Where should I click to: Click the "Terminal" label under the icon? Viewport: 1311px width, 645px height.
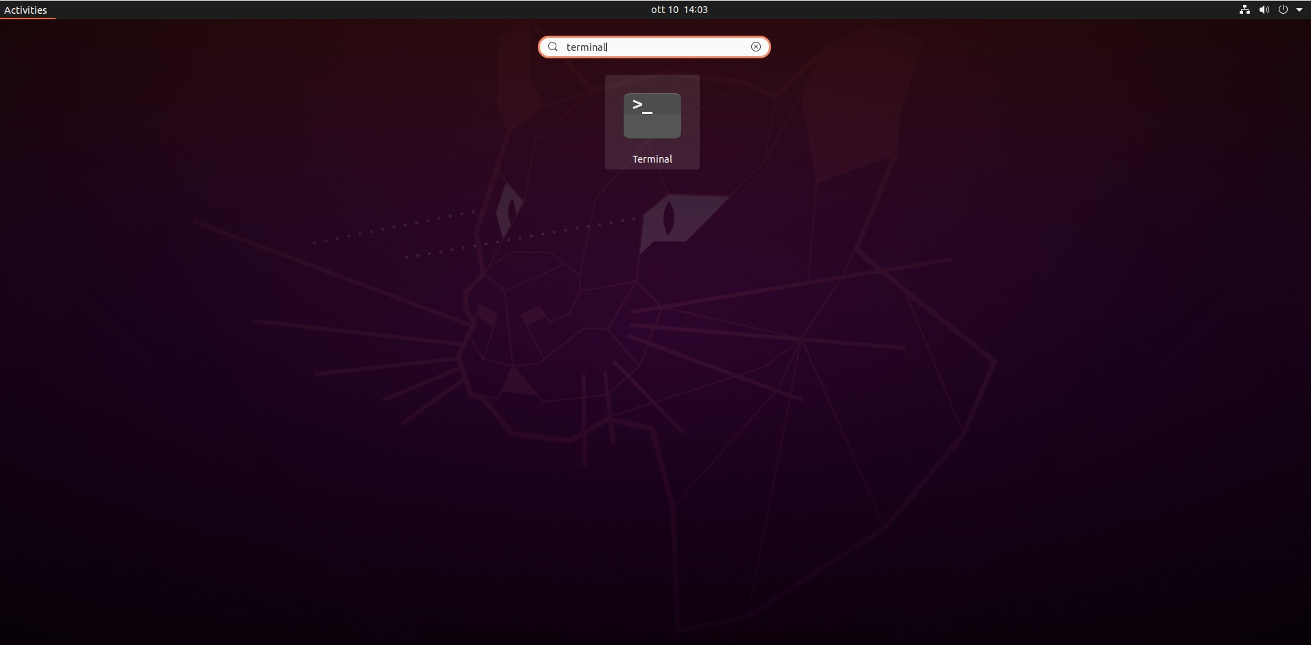pyautogui.click(x=652, y=159)
